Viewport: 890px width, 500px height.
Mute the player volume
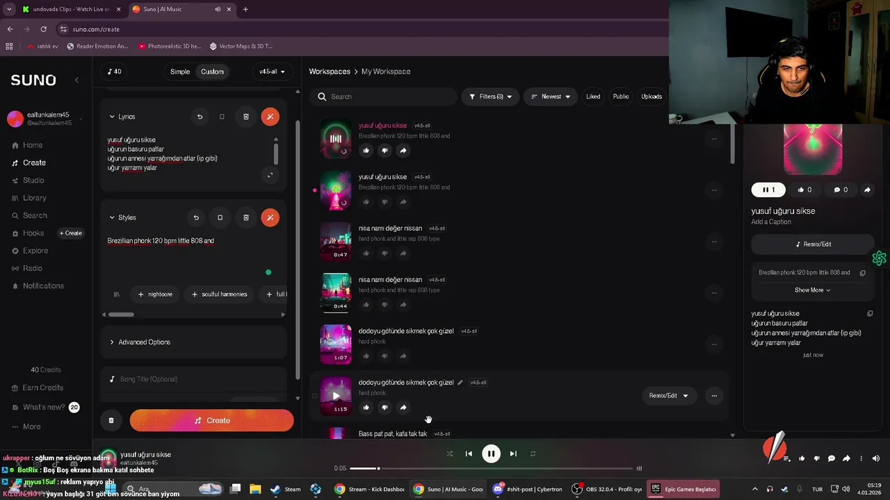tap(875, 458)
